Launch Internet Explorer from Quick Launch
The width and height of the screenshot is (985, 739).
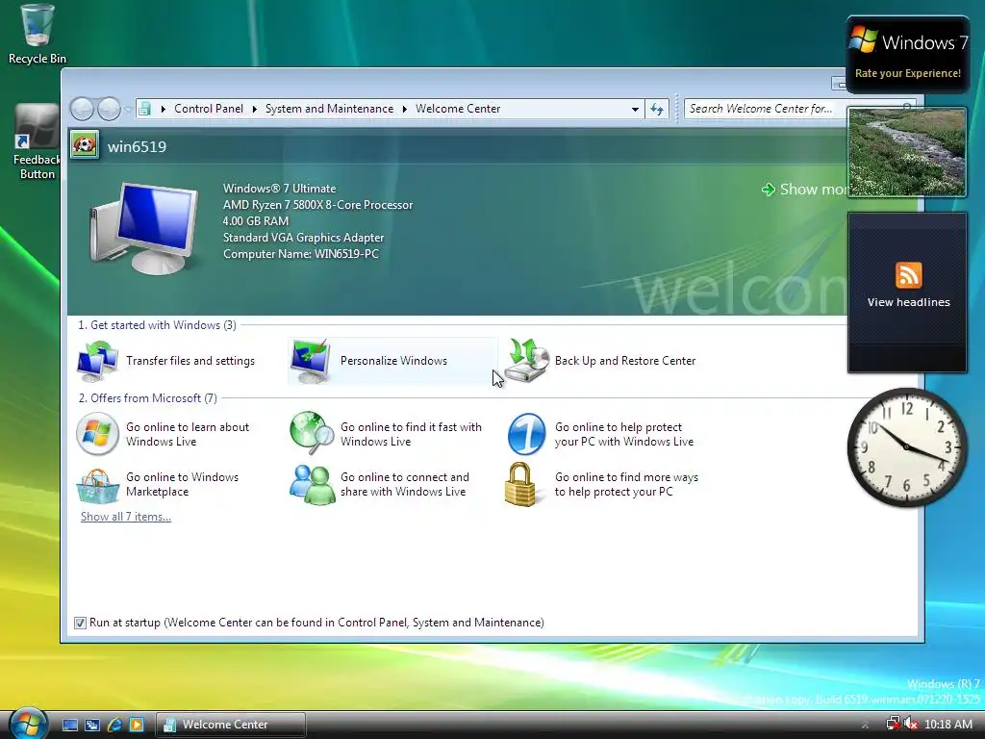point(114,725)
